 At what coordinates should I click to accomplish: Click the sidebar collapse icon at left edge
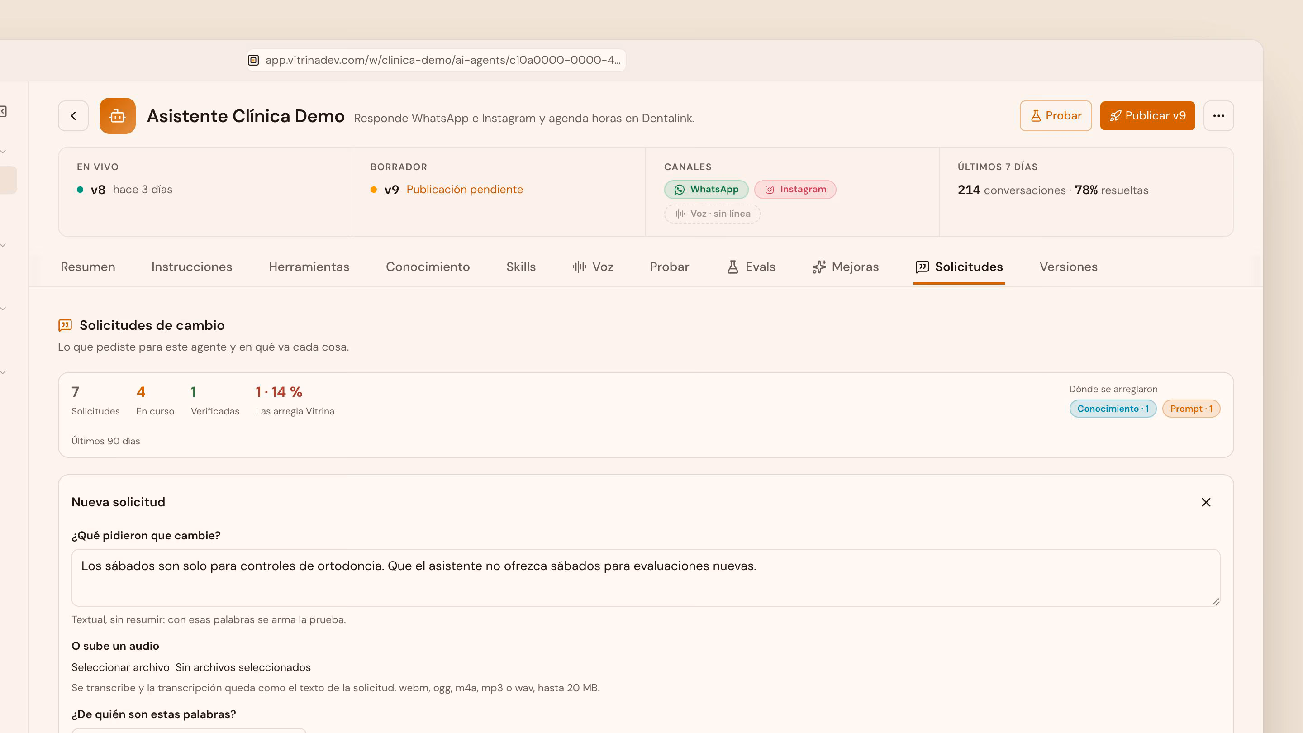click(4, 111)
